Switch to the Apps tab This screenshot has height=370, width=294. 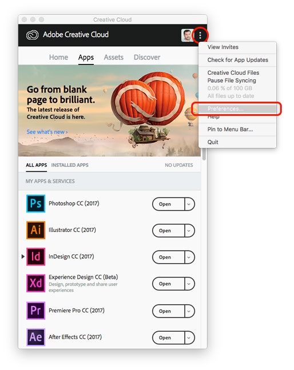point(86,58)
